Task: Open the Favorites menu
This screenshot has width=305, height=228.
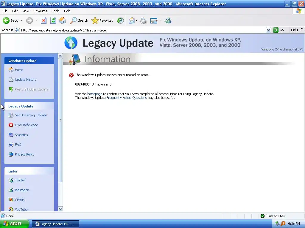Action: 40,11
